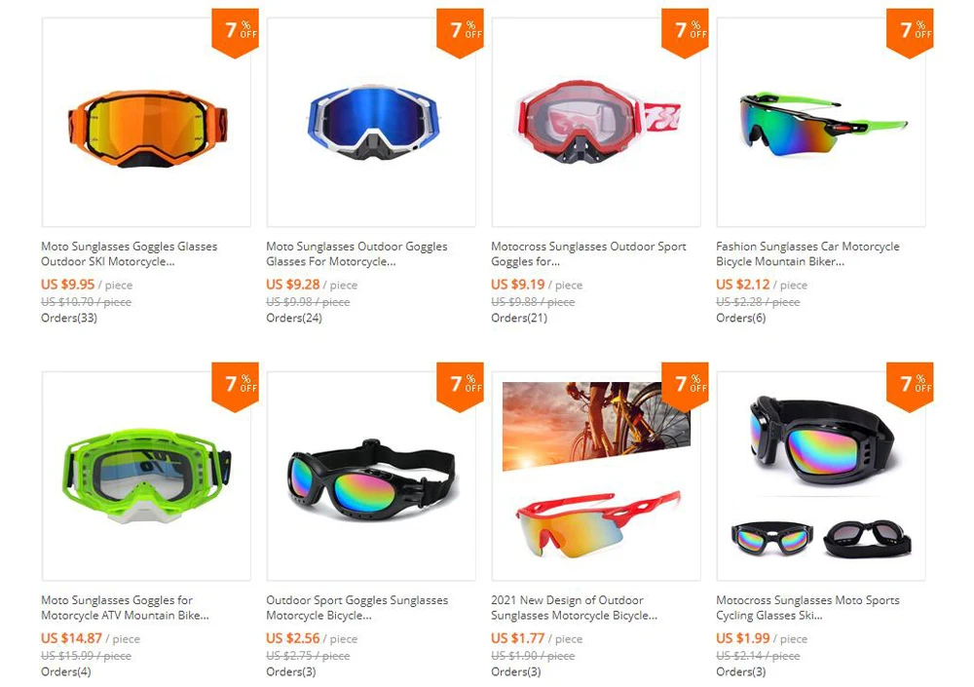Open 'Moto Sunglasses Goggles Glasses Outdoor SKI' title
Image resolution: width=974 pixels, height=687 pixels.
(x=130, y=253)
